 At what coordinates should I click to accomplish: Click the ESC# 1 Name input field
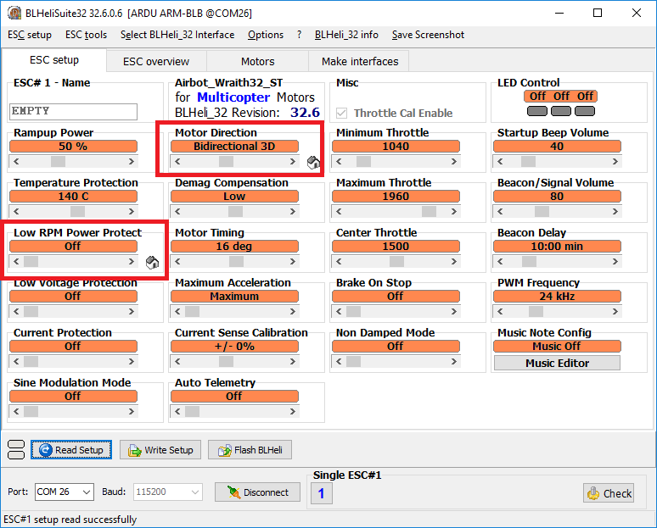73,111
